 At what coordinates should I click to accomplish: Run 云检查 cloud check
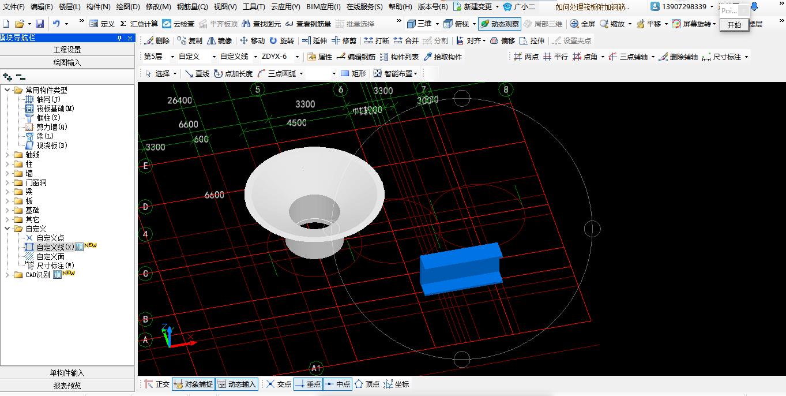coord(178,24)
